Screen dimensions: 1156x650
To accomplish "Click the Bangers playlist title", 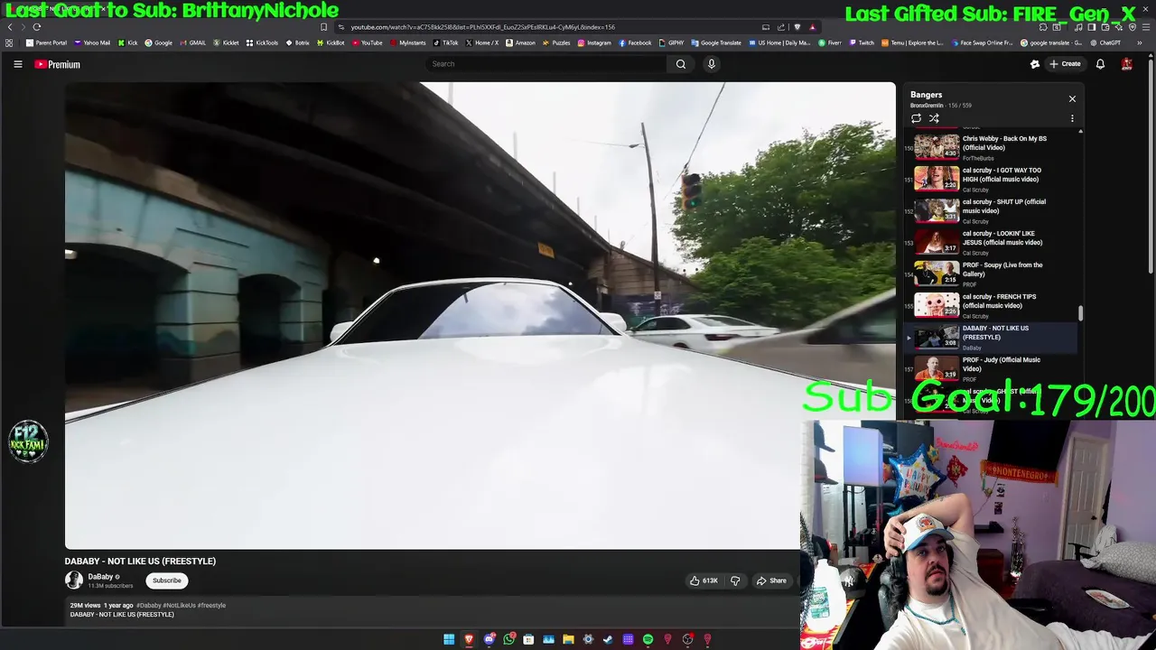I will [926, 95].
